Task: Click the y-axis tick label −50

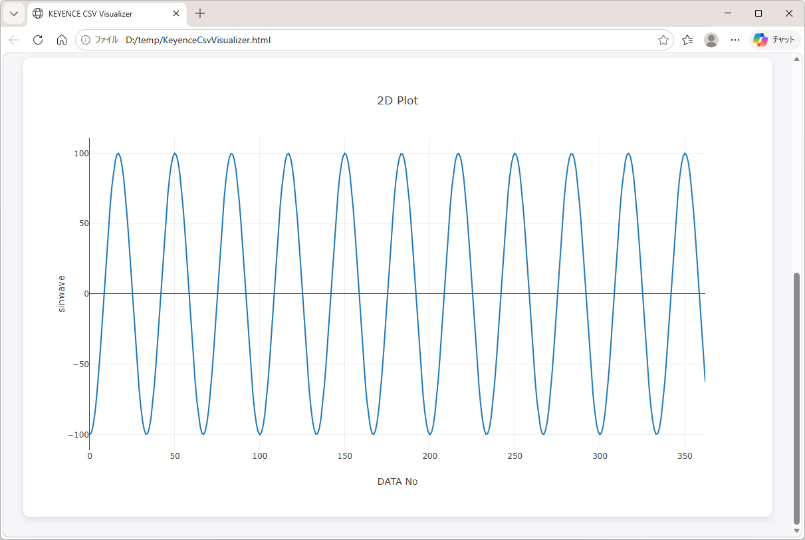Action: point(81,364)
